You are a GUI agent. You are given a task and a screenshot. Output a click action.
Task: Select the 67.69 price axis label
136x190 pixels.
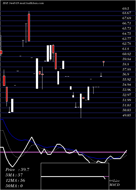(x=127, y=18)
